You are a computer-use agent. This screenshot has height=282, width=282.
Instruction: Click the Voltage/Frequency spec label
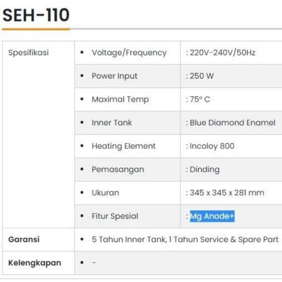pos(129,53)
